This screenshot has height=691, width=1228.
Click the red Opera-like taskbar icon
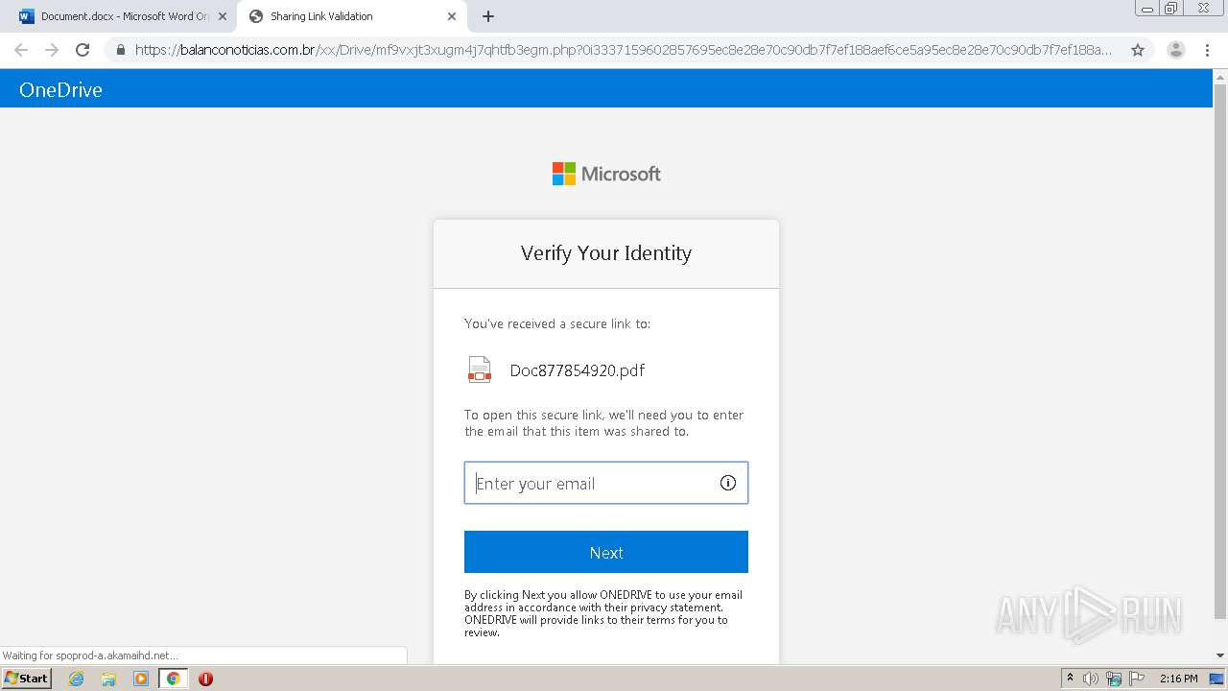click(x=205, y=679)
